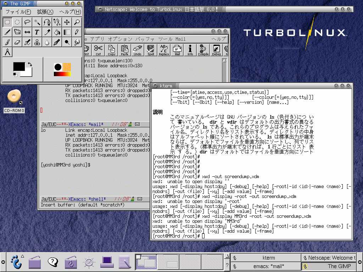This screenshot has height=272, width=363.
Task: Select the Eraser tool
Action: [17, 42]
